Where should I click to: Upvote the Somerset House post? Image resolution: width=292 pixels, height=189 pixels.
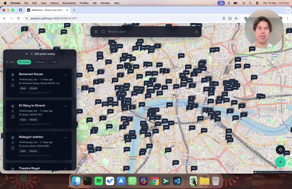[13, 75]
